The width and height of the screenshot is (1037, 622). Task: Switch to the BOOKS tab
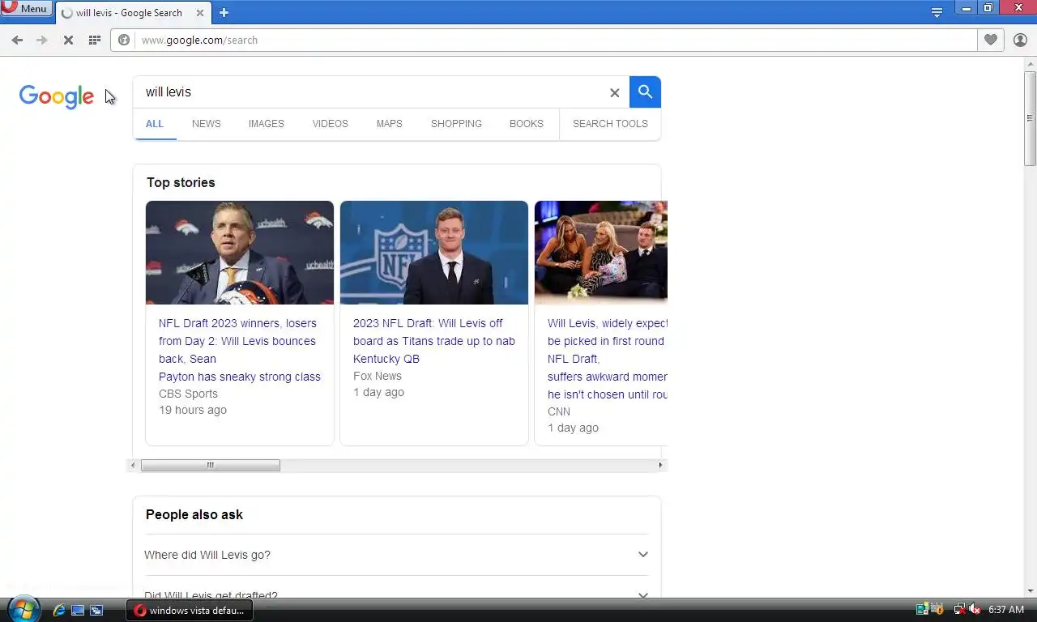pyautogui.click(x=526, y=124)
